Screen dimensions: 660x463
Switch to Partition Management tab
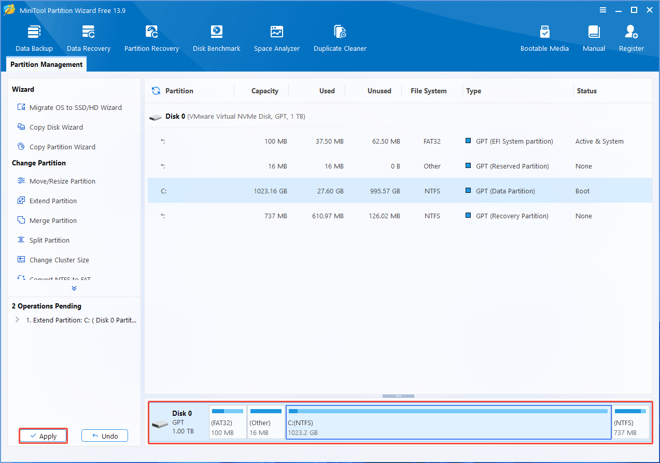(46, 64)
